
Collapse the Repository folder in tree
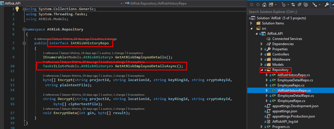tap(262, 70)
